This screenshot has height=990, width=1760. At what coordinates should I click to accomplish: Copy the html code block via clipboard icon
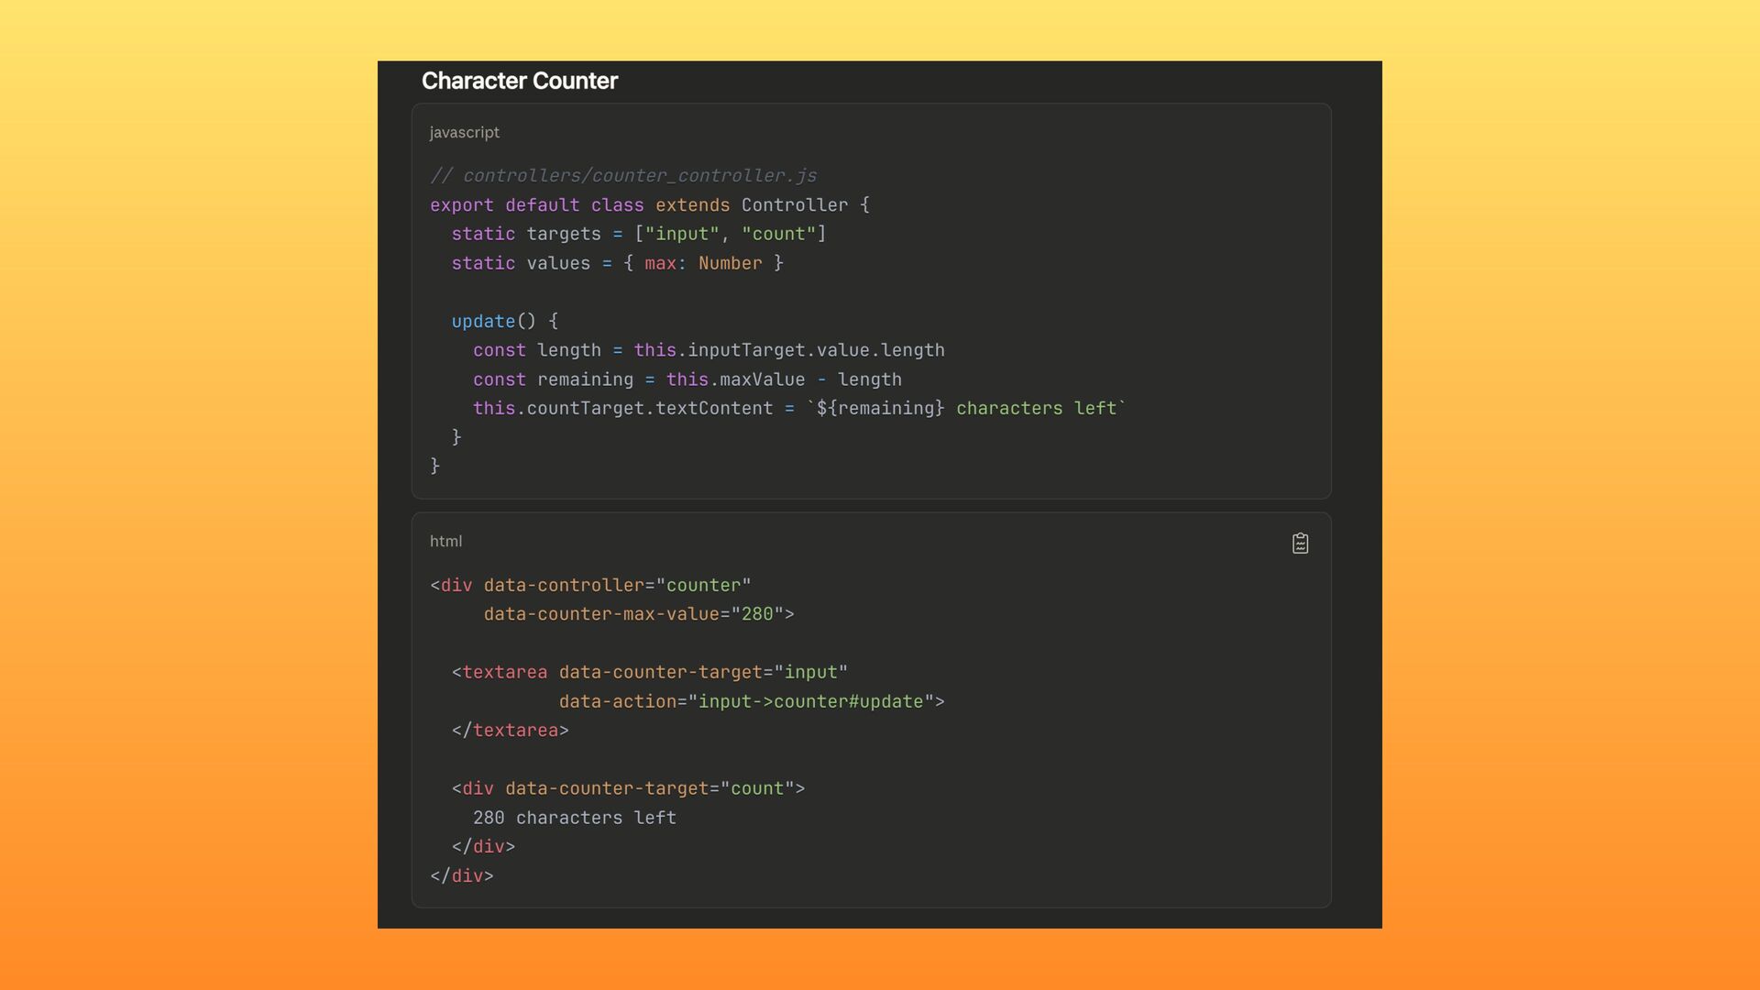coord(1300,544)
